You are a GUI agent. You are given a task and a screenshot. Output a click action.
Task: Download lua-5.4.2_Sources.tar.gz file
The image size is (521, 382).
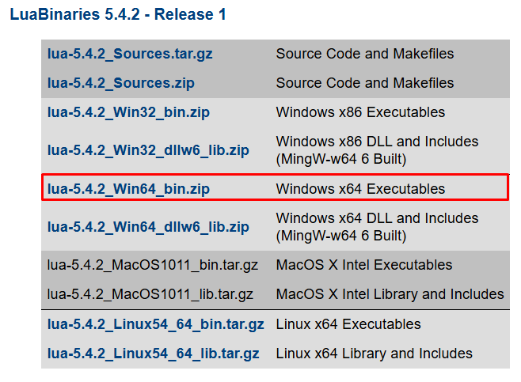click(x=130, y=54)
